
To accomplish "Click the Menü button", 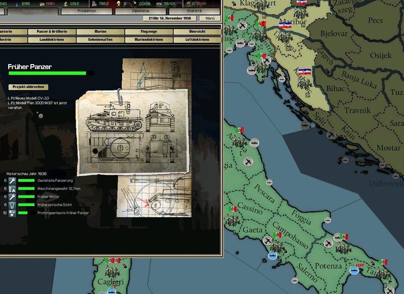I will (x=210, y=18).
